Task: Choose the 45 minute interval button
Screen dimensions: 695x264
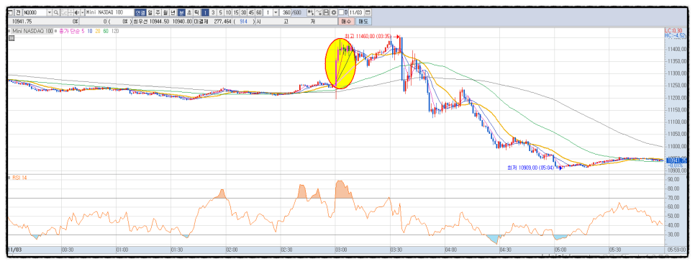Action: click(x=251, y=12)
